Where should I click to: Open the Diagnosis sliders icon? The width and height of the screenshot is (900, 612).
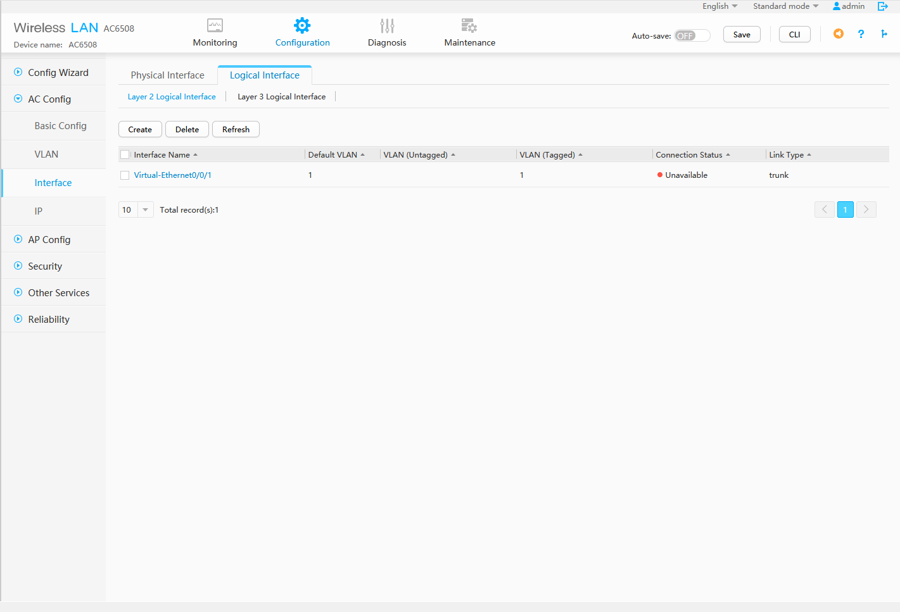[387, 26]
